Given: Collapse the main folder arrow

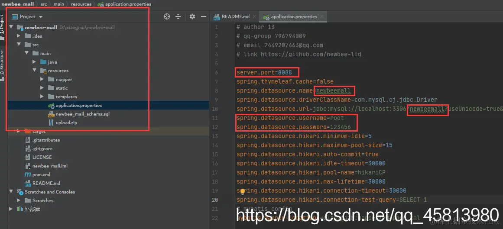Looking at the screenshot, I should (26, 53).
